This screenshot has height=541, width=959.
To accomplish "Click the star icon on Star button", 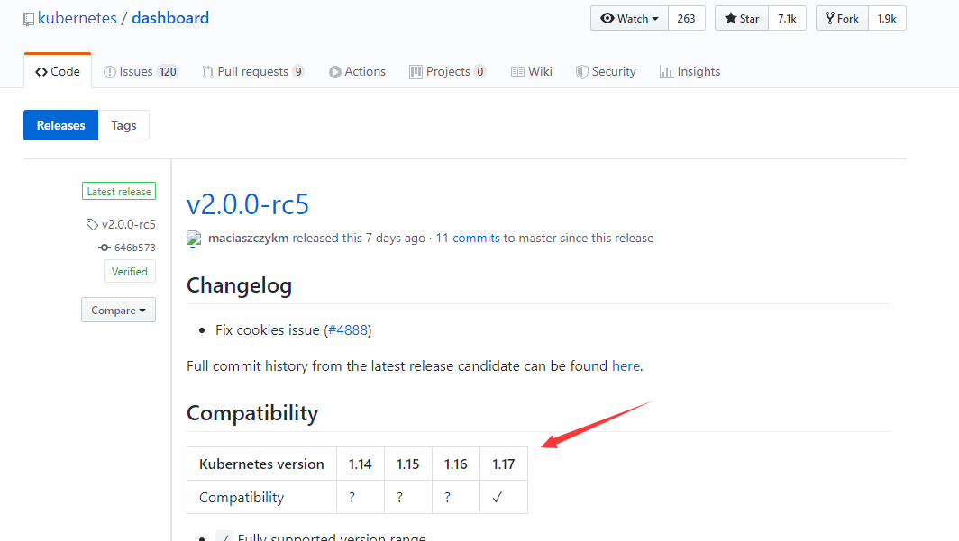I will point(730,18).
